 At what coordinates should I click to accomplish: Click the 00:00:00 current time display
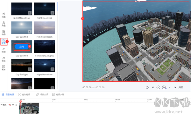click(87, 87)
